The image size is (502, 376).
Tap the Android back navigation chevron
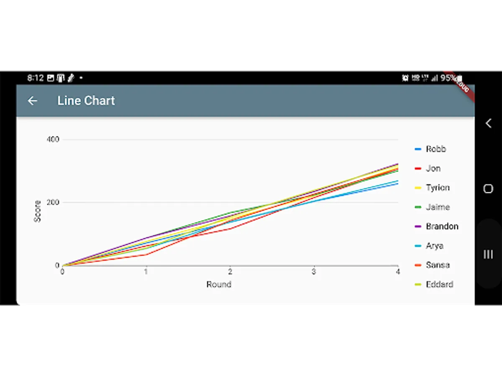(x=488, y=123)
